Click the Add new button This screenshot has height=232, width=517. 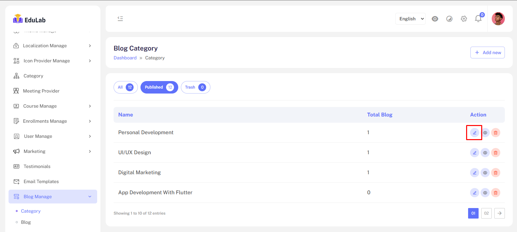(487, 53)
